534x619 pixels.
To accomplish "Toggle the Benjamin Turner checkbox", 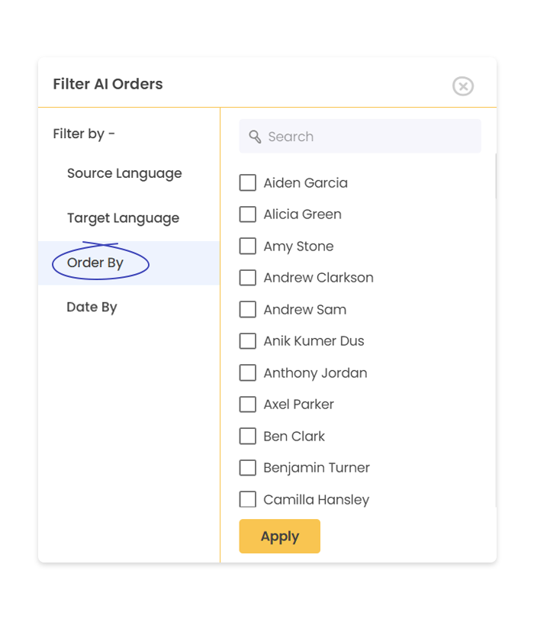I will 247,468.
